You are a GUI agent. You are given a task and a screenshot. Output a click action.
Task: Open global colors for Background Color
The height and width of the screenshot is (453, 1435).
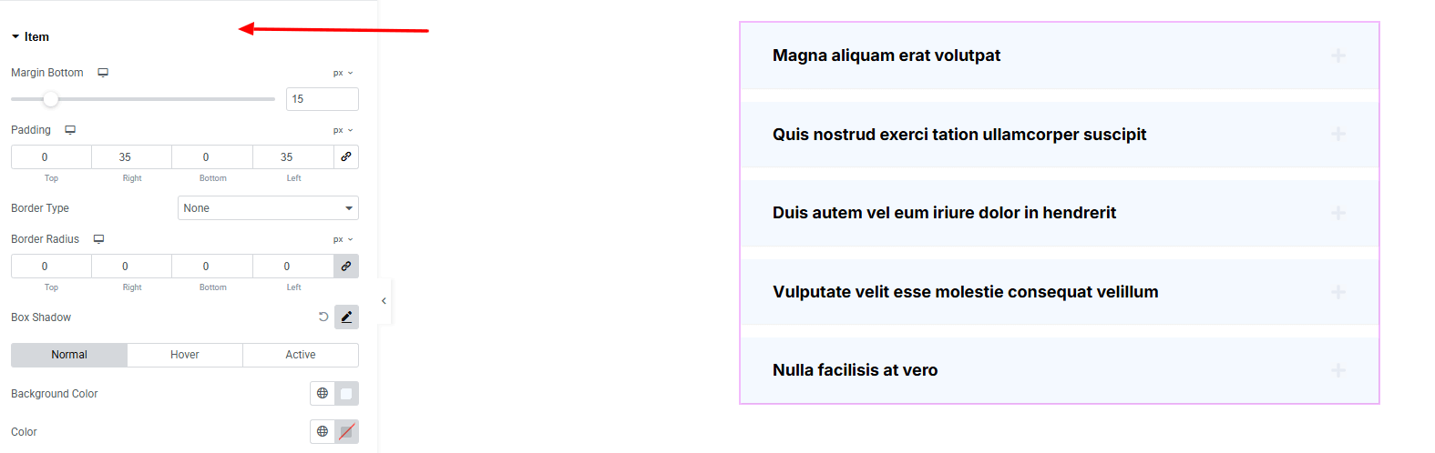[323, 394]
